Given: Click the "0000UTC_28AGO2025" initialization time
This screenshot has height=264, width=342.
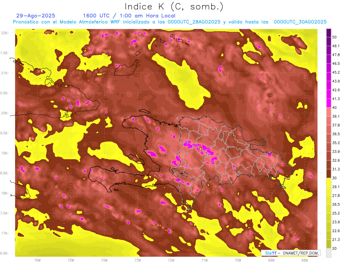Looking at the screenshot, I should pos(194,22).
